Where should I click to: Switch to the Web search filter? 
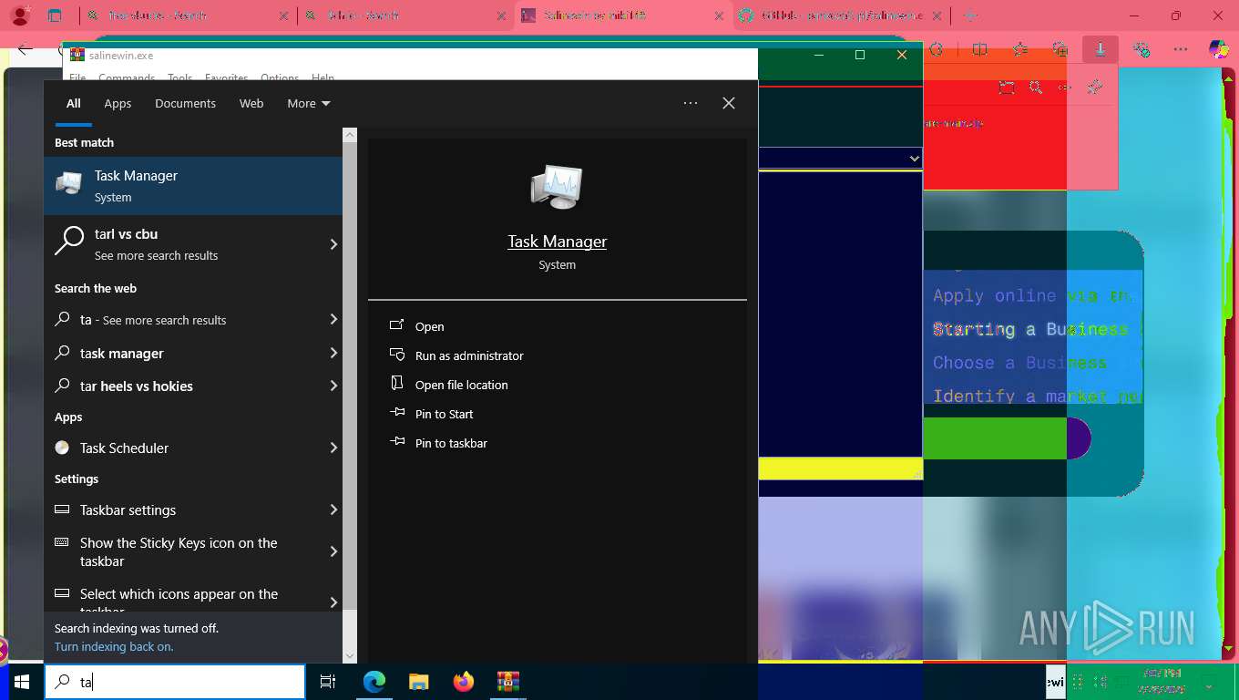pos(251,103)
